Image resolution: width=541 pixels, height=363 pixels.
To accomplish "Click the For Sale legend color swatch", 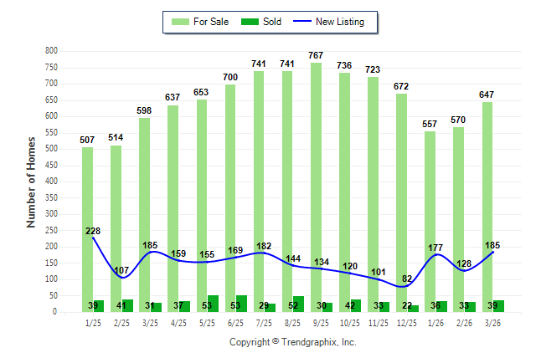I will click(179, 22).
